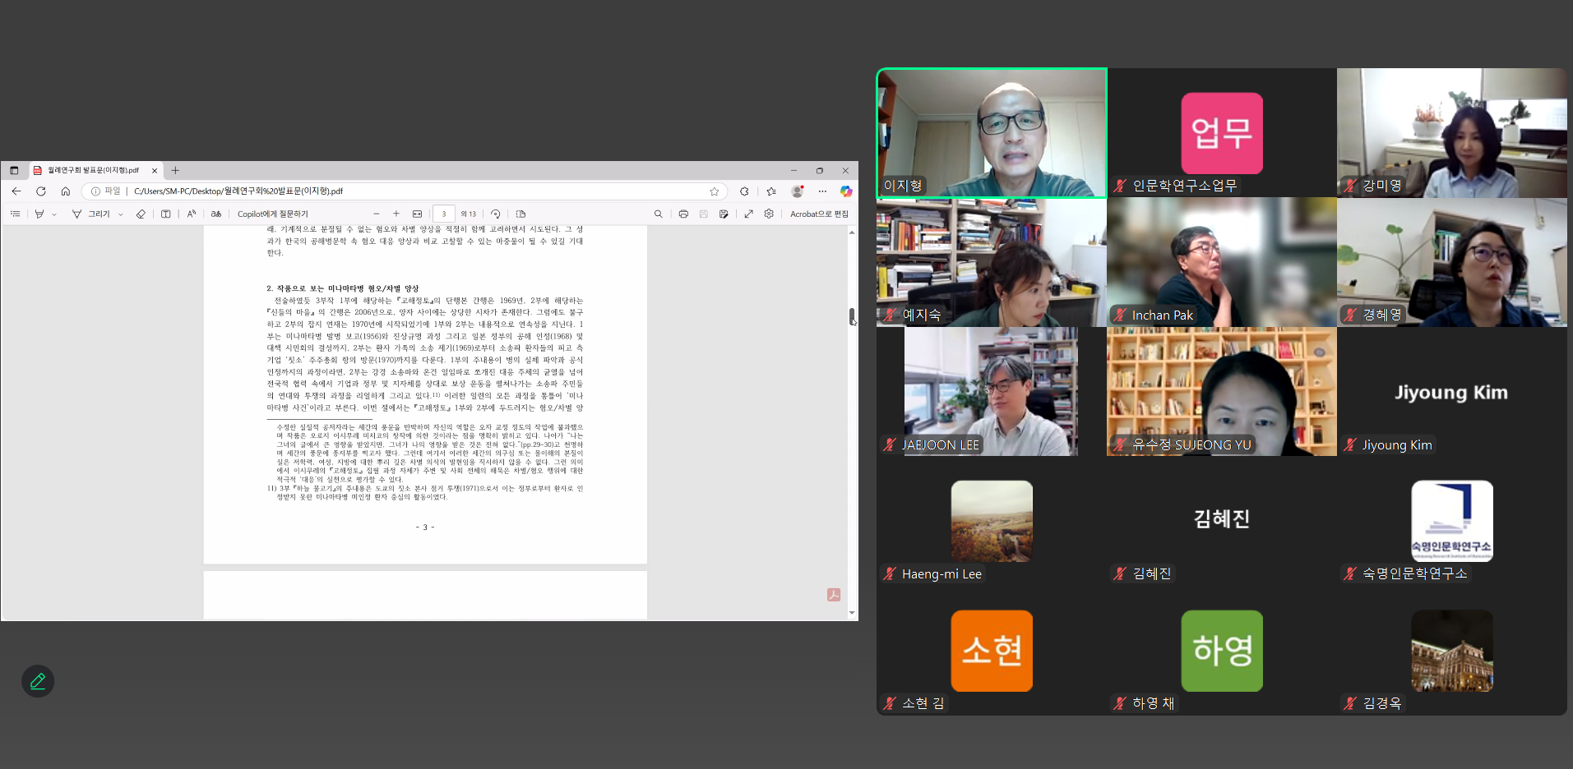Toggle the page view layout icon
Screen dimensions: 1573x769
[x=520, y=214]
